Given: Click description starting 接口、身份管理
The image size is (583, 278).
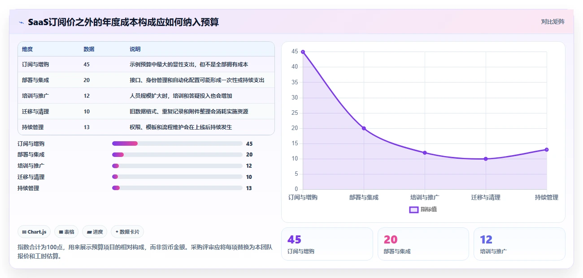Looking at the screenshot, I should pyautogui.click(x=197, y=80).
